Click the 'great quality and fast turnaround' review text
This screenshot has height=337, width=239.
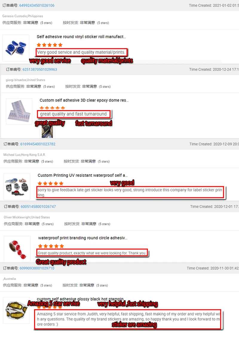coord(73,114)
